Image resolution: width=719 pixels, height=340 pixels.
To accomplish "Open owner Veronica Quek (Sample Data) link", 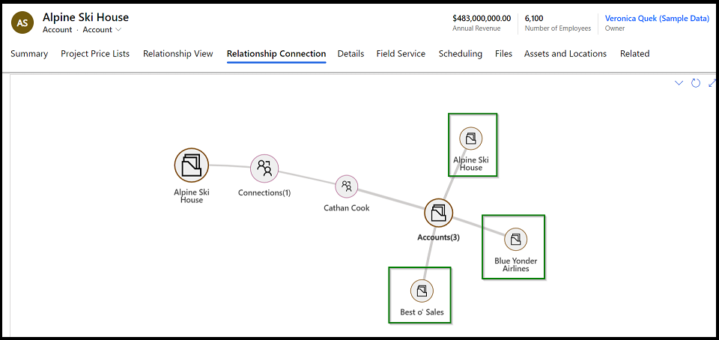I will (x=657, y=18).
